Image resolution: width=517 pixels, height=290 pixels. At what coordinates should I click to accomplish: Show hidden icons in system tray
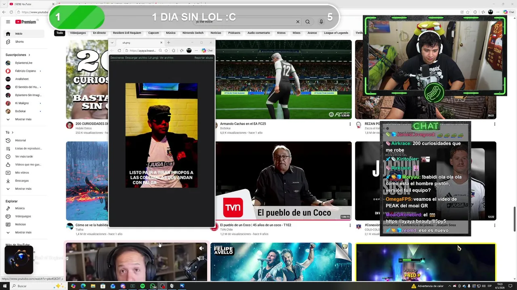[x=450, y=286]
